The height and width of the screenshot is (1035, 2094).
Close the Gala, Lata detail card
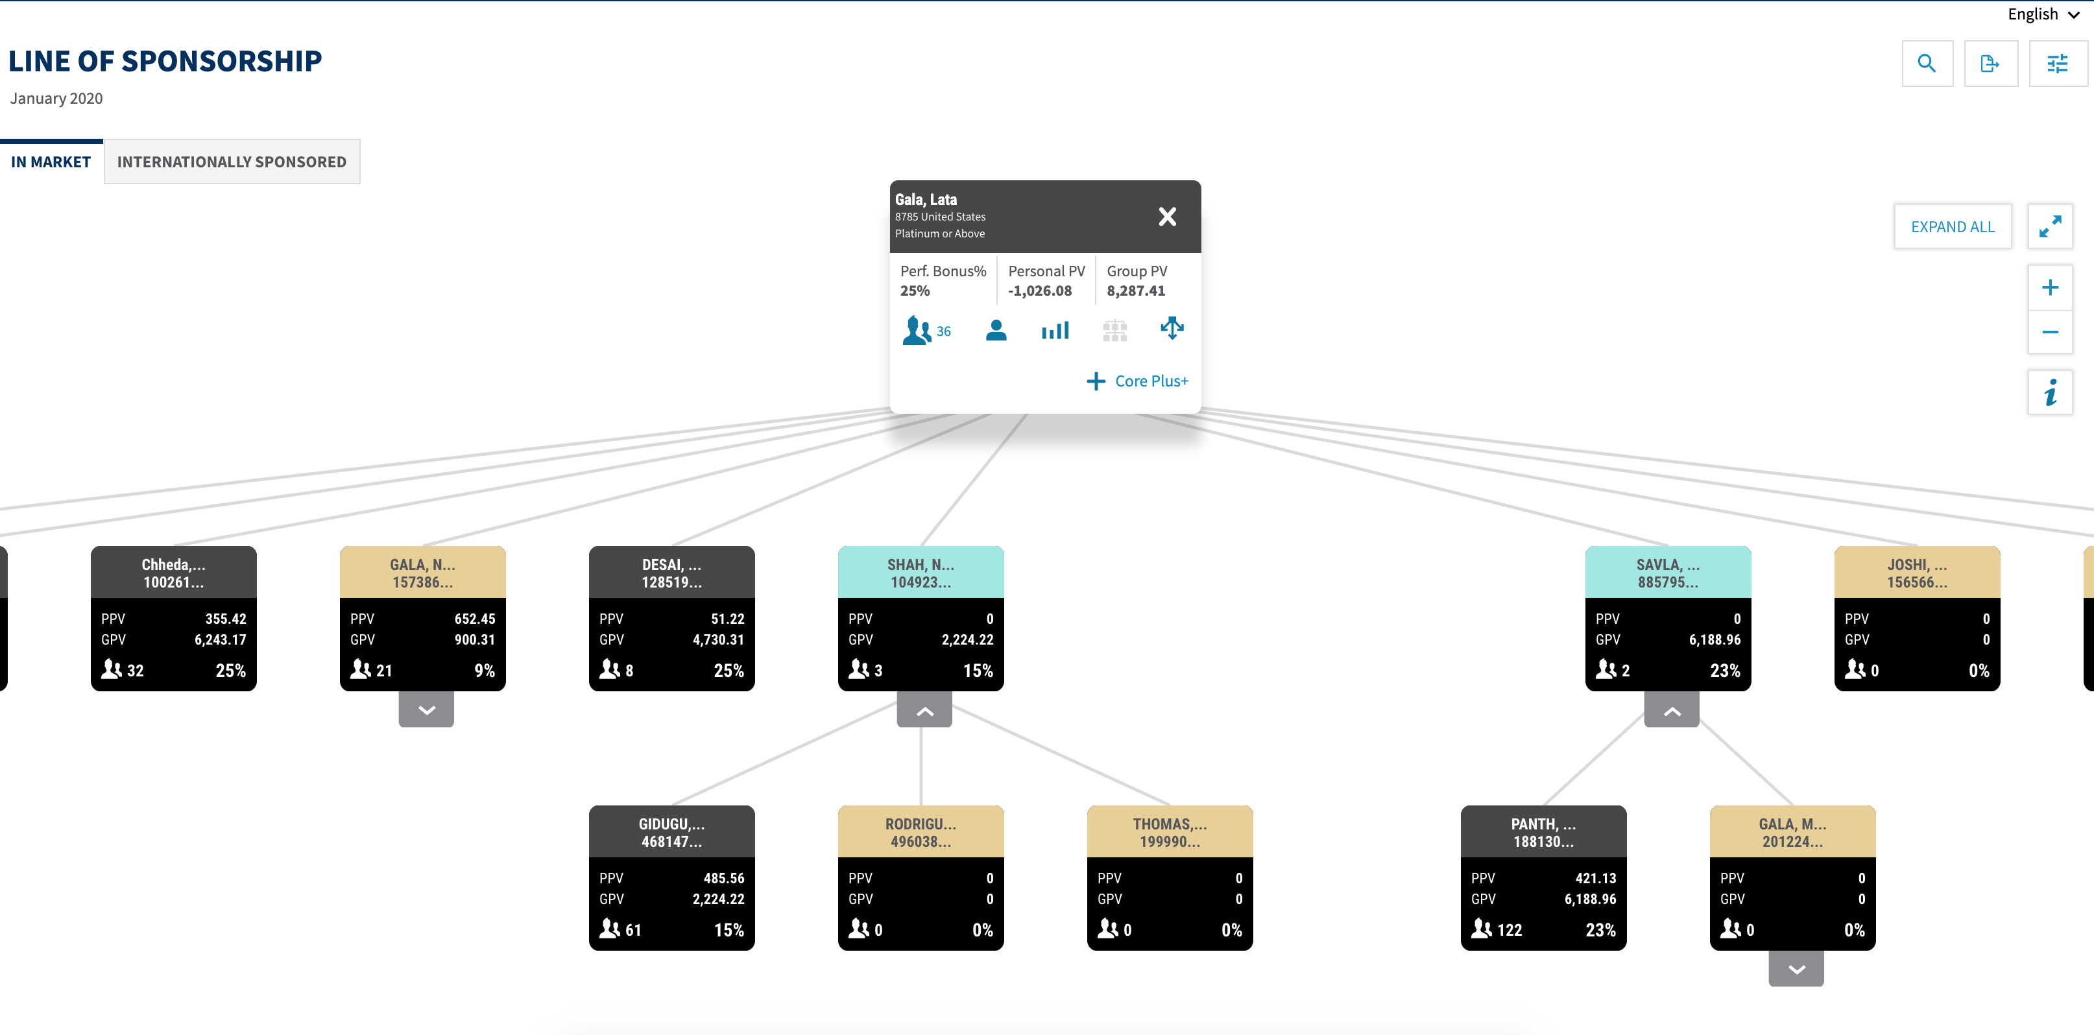point(1166,217)
